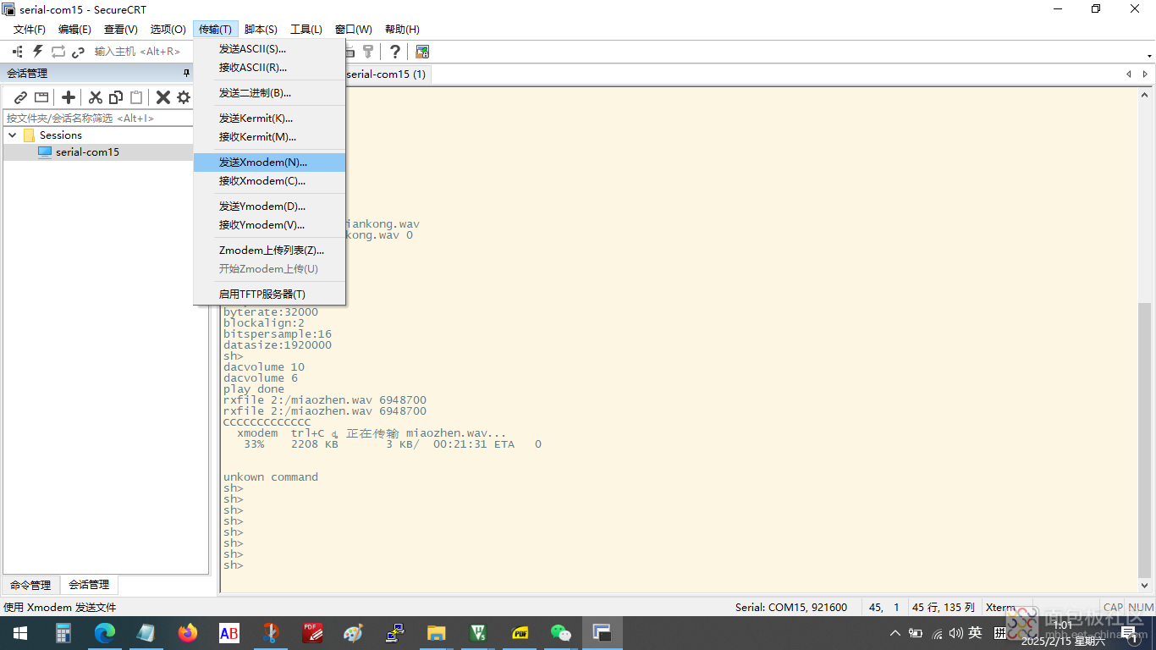Choose 接收Xmodem(C)... menu entry
Viewport: 1156px width, 650px height.
tap(269, 181)
